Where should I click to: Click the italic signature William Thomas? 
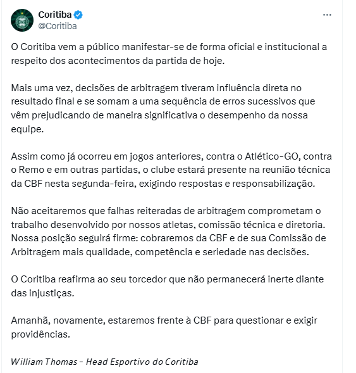pyautogui.click(x=44, y=362)
